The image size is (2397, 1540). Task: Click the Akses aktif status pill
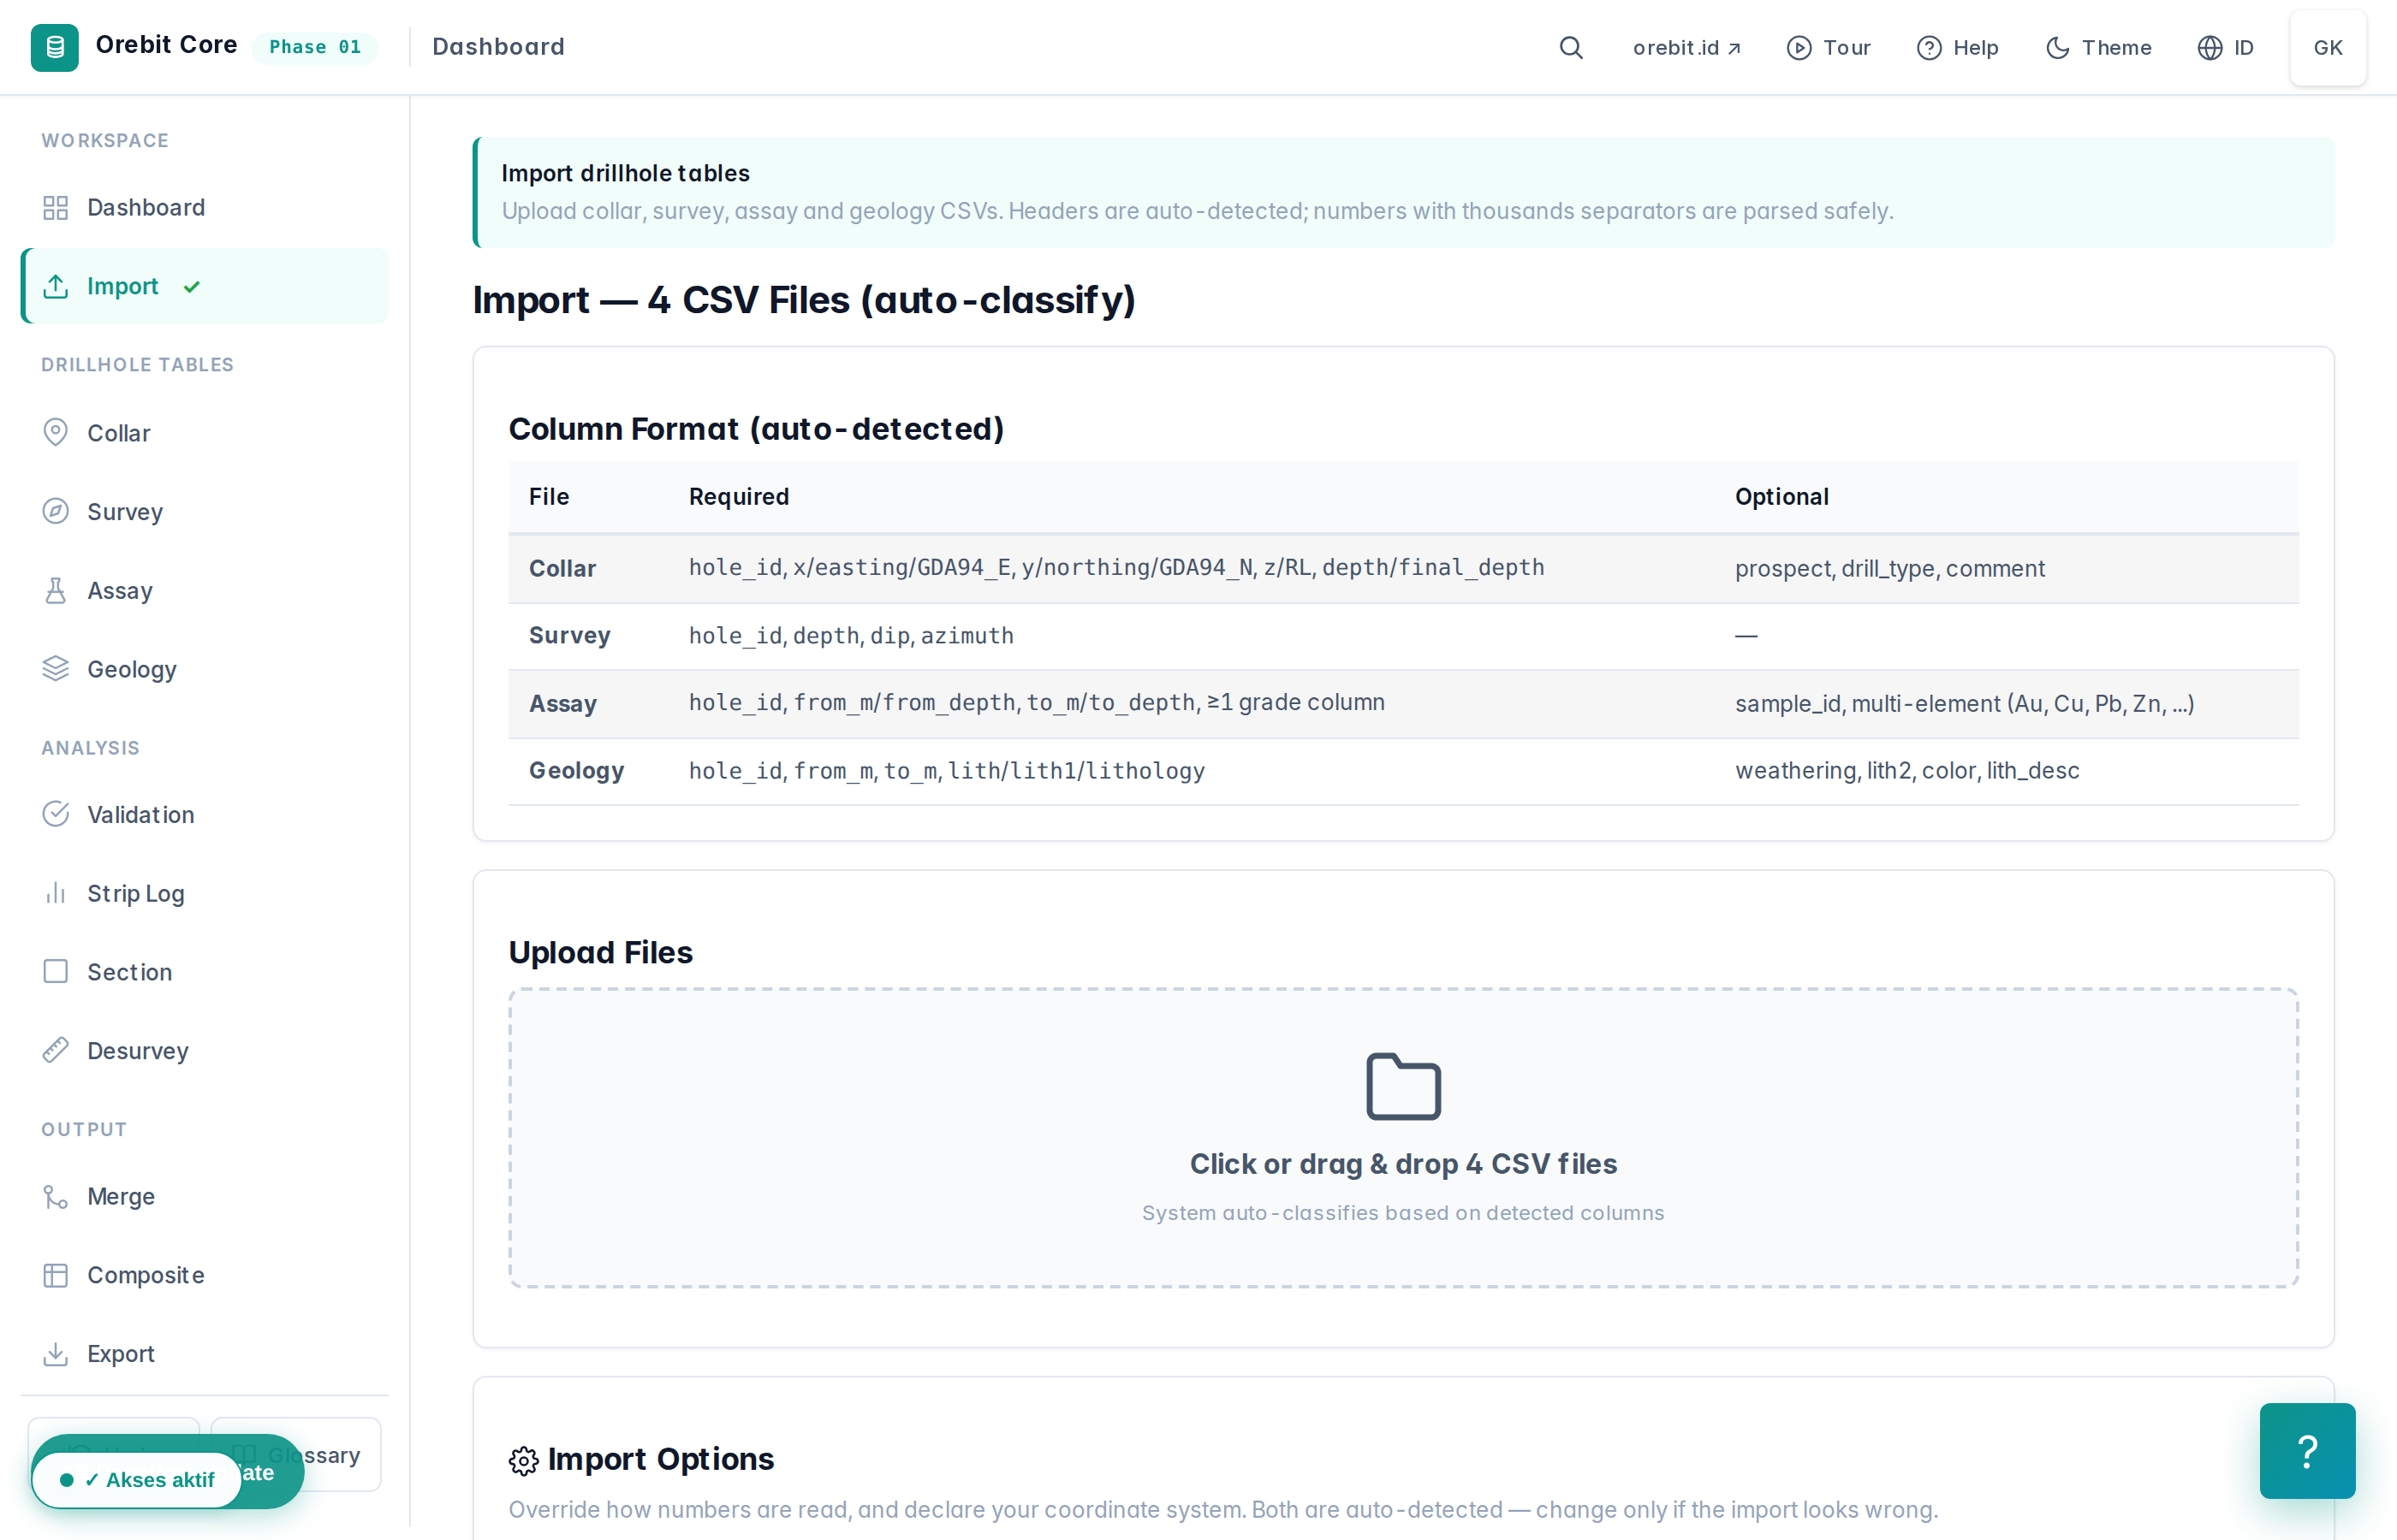tap(137, 1480)
